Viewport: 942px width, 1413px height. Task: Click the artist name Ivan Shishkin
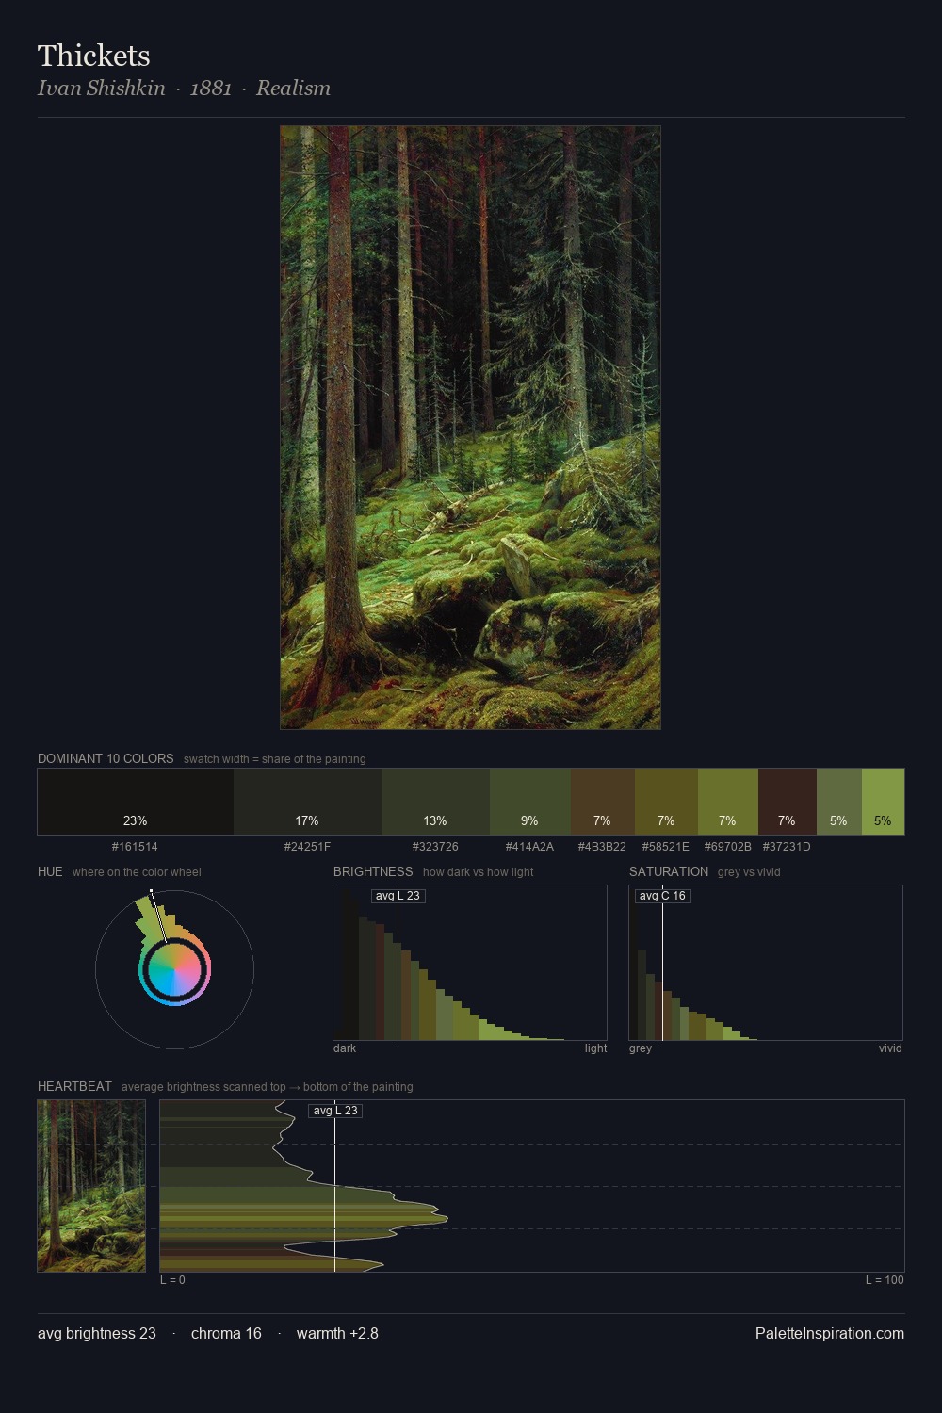pyautogui.click(x=102, y=89)
